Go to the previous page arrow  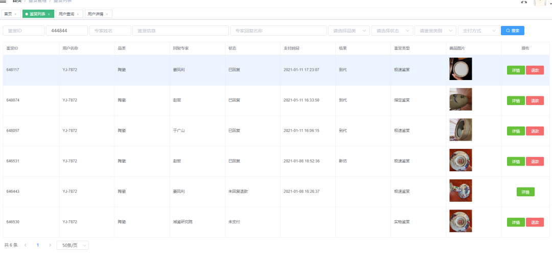(26, 245)
